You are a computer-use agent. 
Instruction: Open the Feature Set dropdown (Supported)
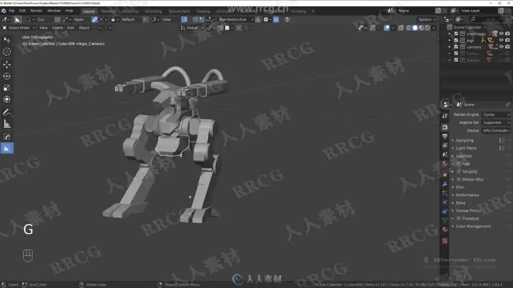click(x=496, y=122)
